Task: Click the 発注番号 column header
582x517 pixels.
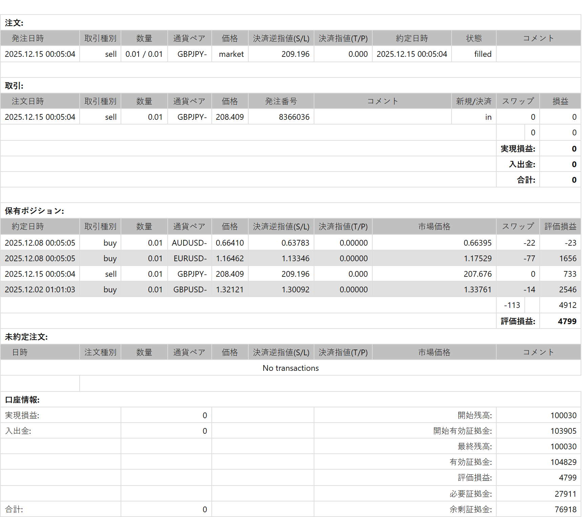Action: click(281, 101)
